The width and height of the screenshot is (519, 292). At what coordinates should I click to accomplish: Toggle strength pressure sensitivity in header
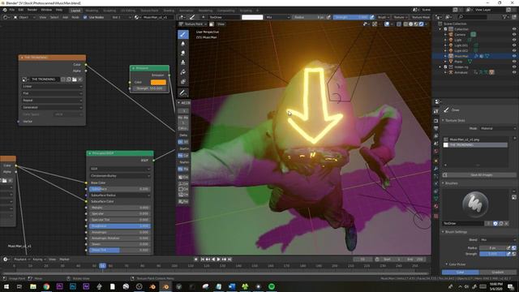[x=372, y=17]
